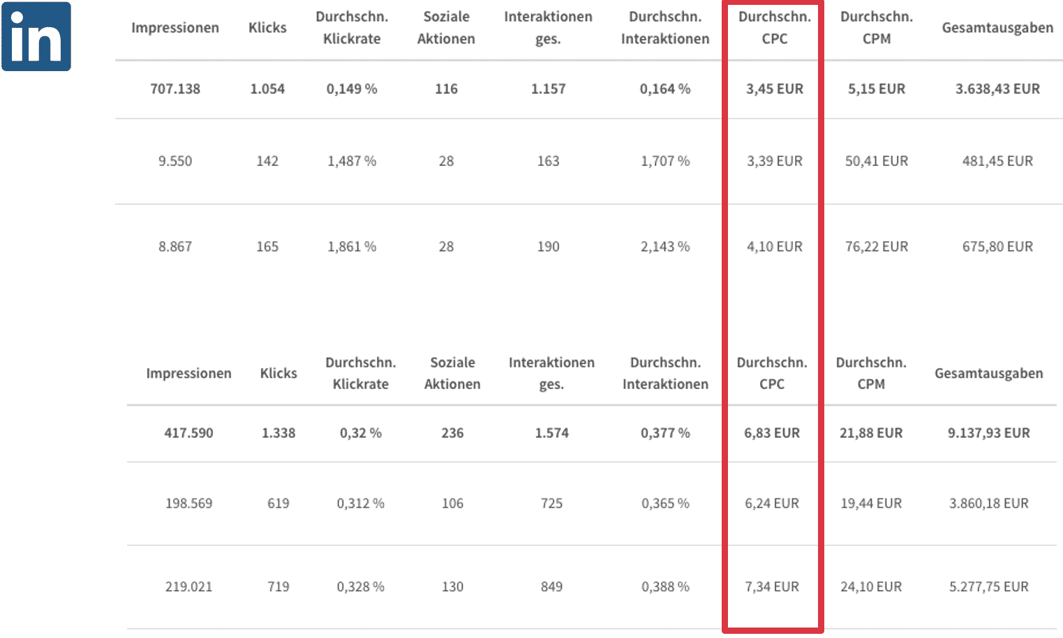Click the 1,861 % click rate value
The width and height of the screenshot is (1063, 638).
coord(352,247)
